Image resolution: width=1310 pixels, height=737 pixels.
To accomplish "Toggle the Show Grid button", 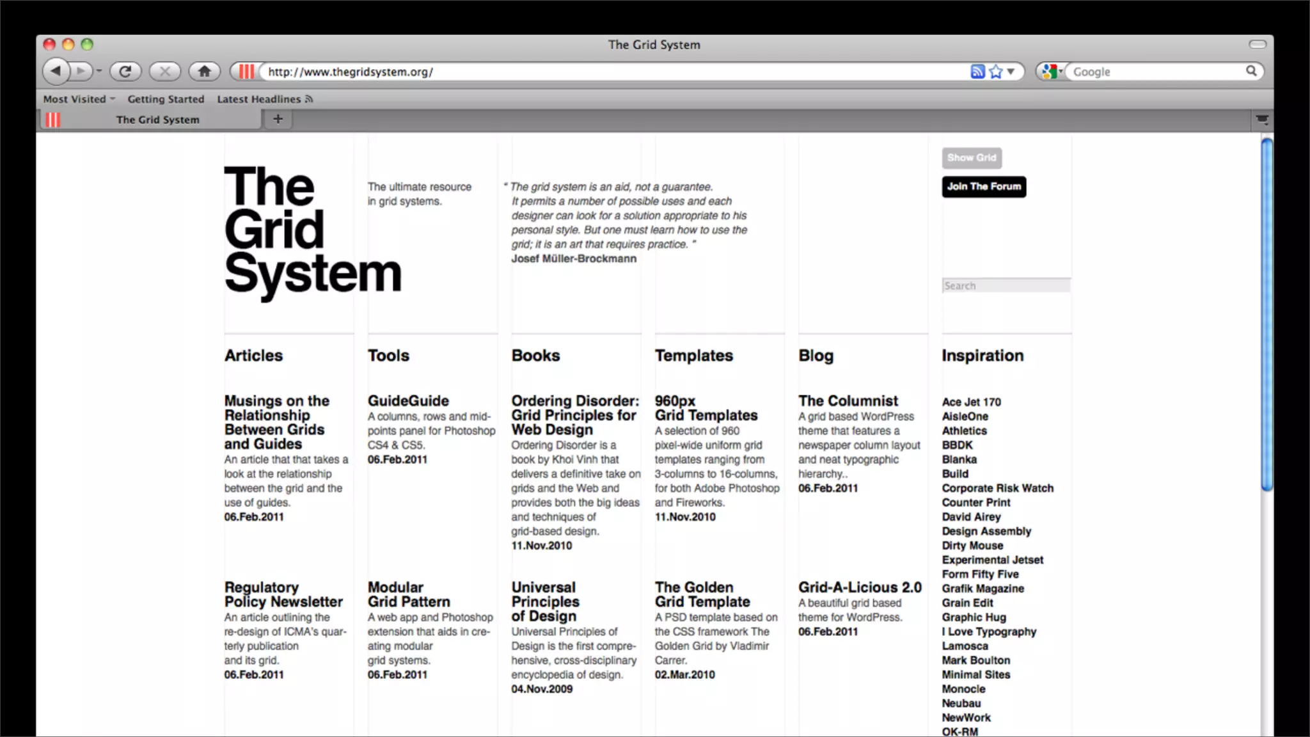I will click(x=971, y=157).
